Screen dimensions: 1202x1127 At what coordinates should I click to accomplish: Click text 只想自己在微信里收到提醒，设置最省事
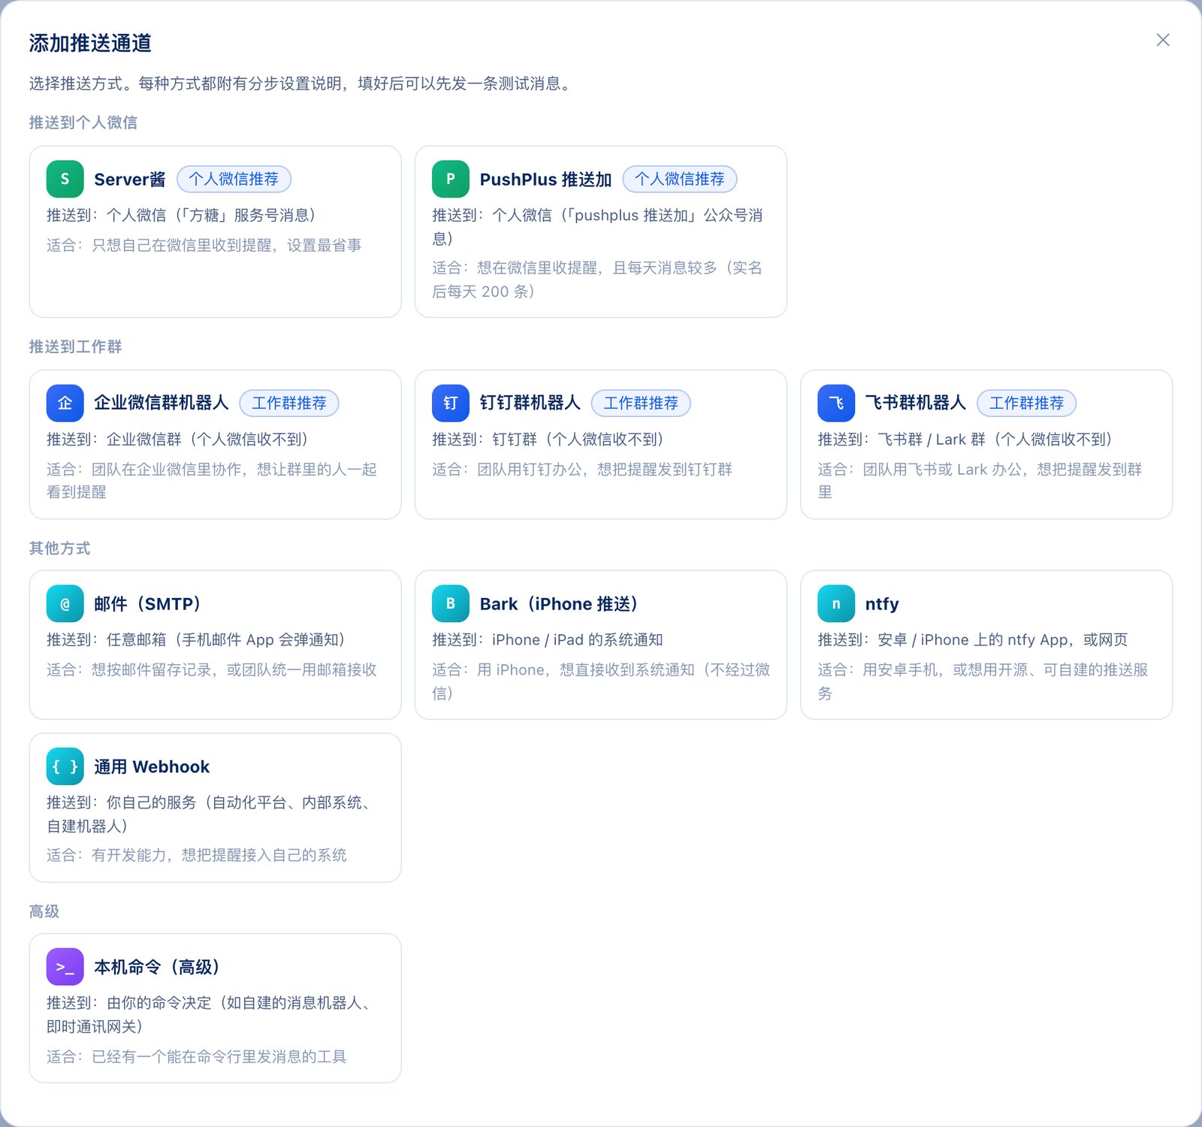tap(226, 245)
